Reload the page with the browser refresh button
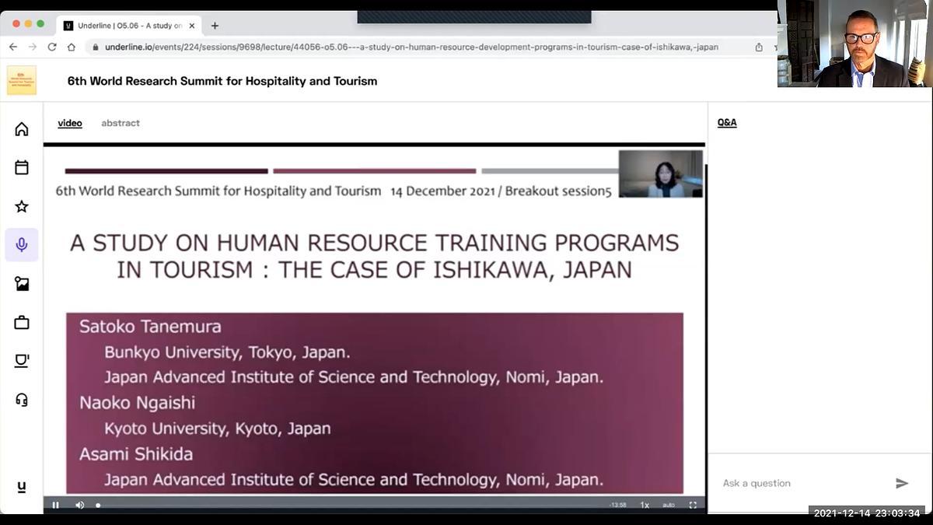The image size is (933, 525). click(x=52, y=47)
